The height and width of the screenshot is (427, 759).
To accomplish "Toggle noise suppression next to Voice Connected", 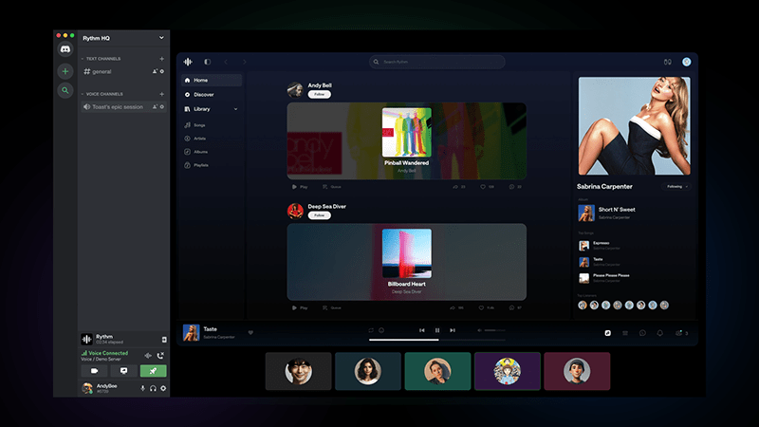I will [148, 356].
